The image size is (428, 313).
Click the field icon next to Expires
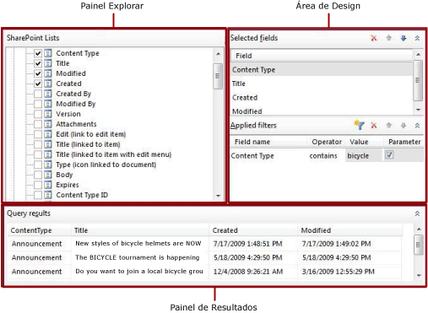tap(48, 185)
